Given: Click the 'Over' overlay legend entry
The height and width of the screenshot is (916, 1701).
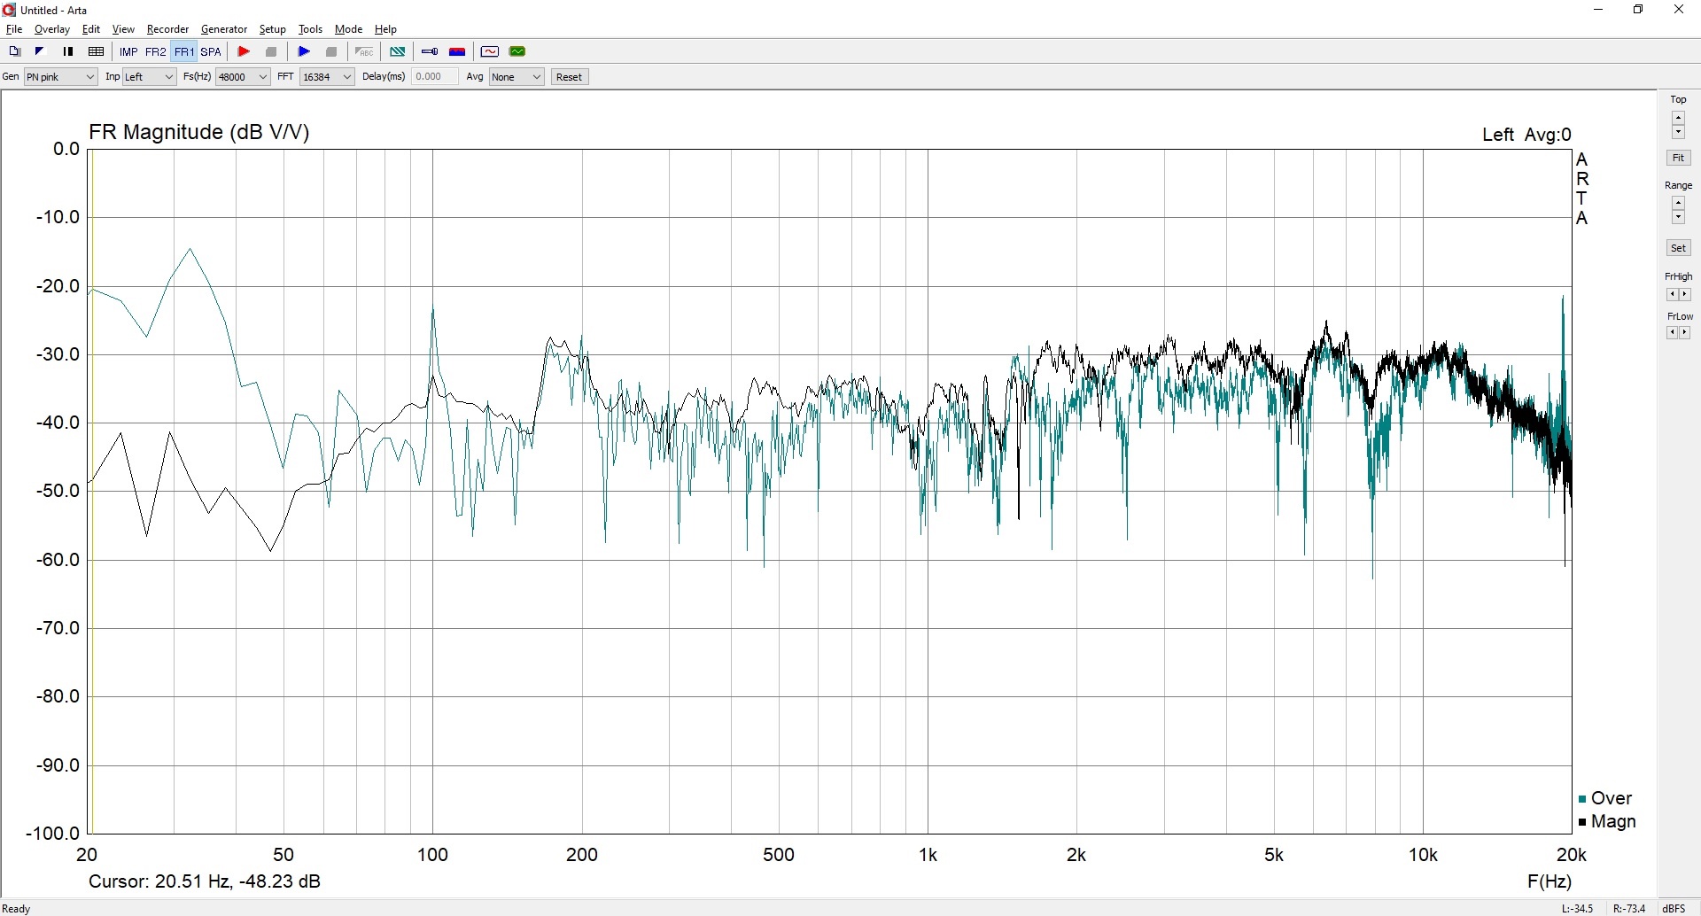Looking at the screenshot, I should pyautogui.click(x=1605, y=798).
